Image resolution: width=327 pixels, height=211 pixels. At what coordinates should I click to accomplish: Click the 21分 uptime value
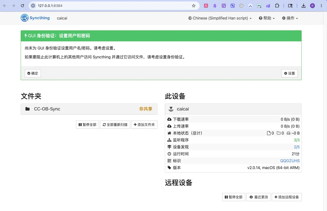[x=296, y=154]
